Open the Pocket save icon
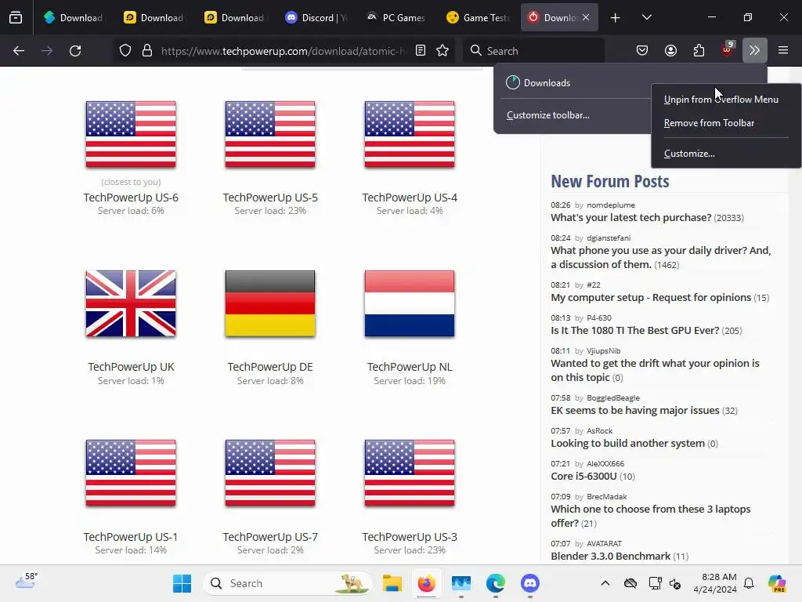The image size is (802, 602). [642, 50]
